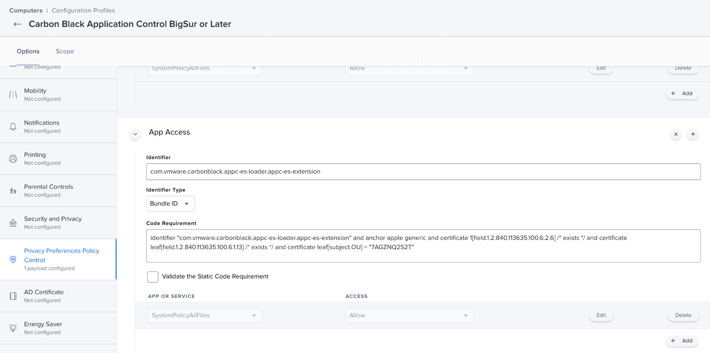Click the Computers breadcrumb link
Image resolution: width=710 pixels, height=353 pixels.
point(26,10)
